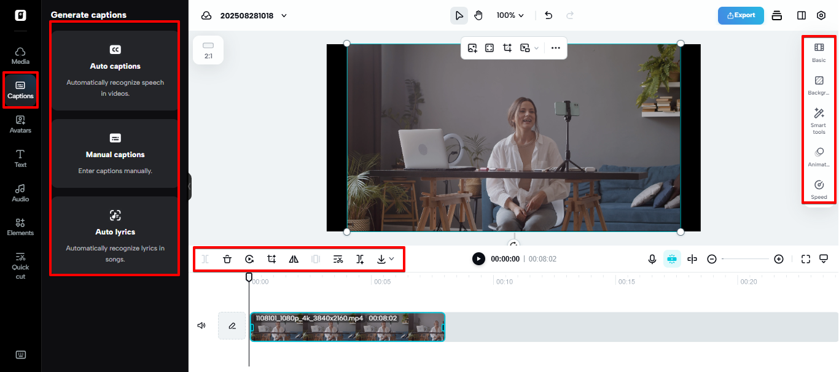Open the Animation panel on the right
The height and width of the screenshot is (372, 839).
coord(819,155)
